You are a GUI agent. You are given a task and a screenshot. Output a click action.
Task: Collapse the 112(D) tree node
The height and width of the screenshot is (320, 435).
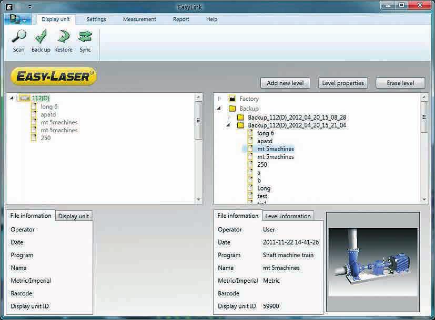click(x=12, y=98)
